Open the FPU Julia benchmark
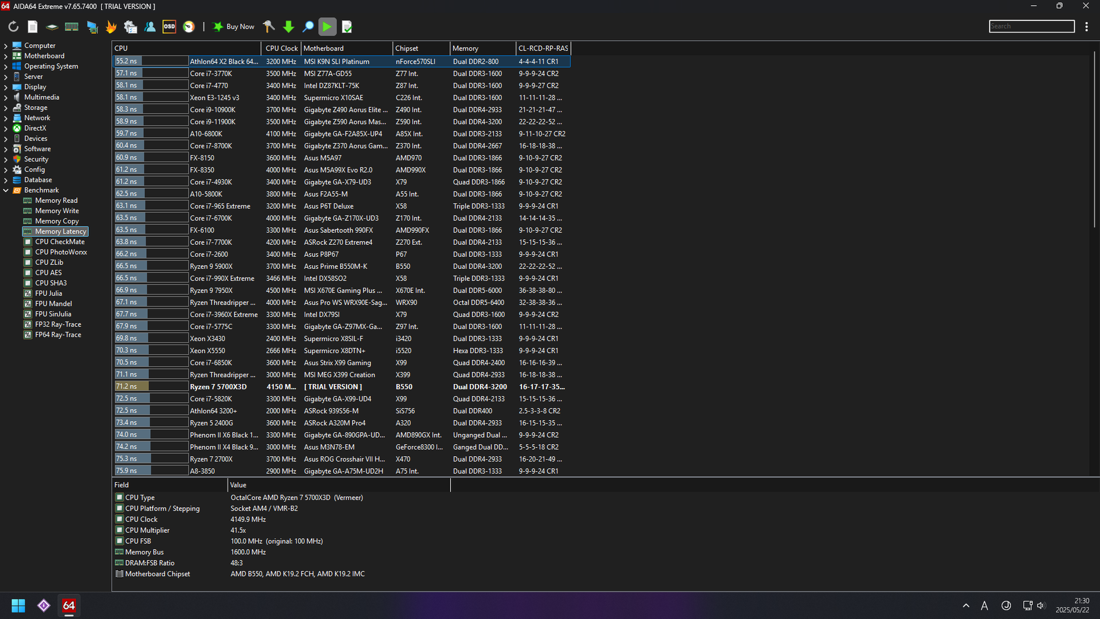 [49, 293]
